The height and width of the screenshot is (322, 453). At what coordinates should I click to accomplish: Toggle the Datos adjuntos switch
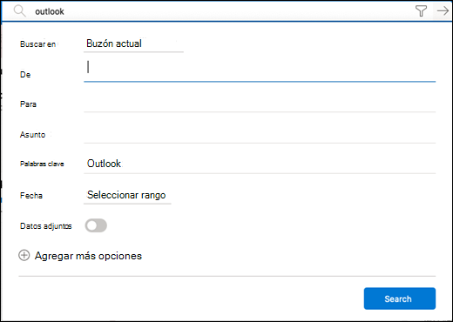(x=96, y=225)
